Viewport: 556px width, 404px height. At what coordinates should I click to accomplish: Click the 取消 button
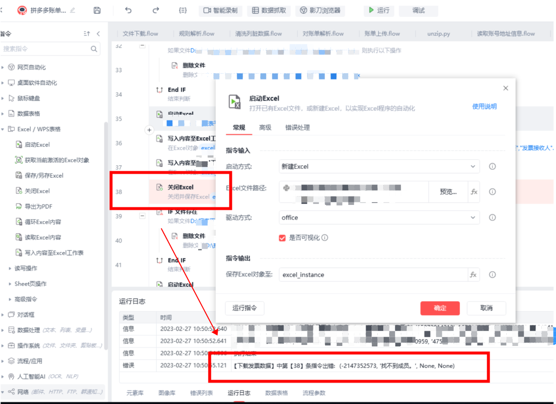pyautogui.click(x=487, y=308)
